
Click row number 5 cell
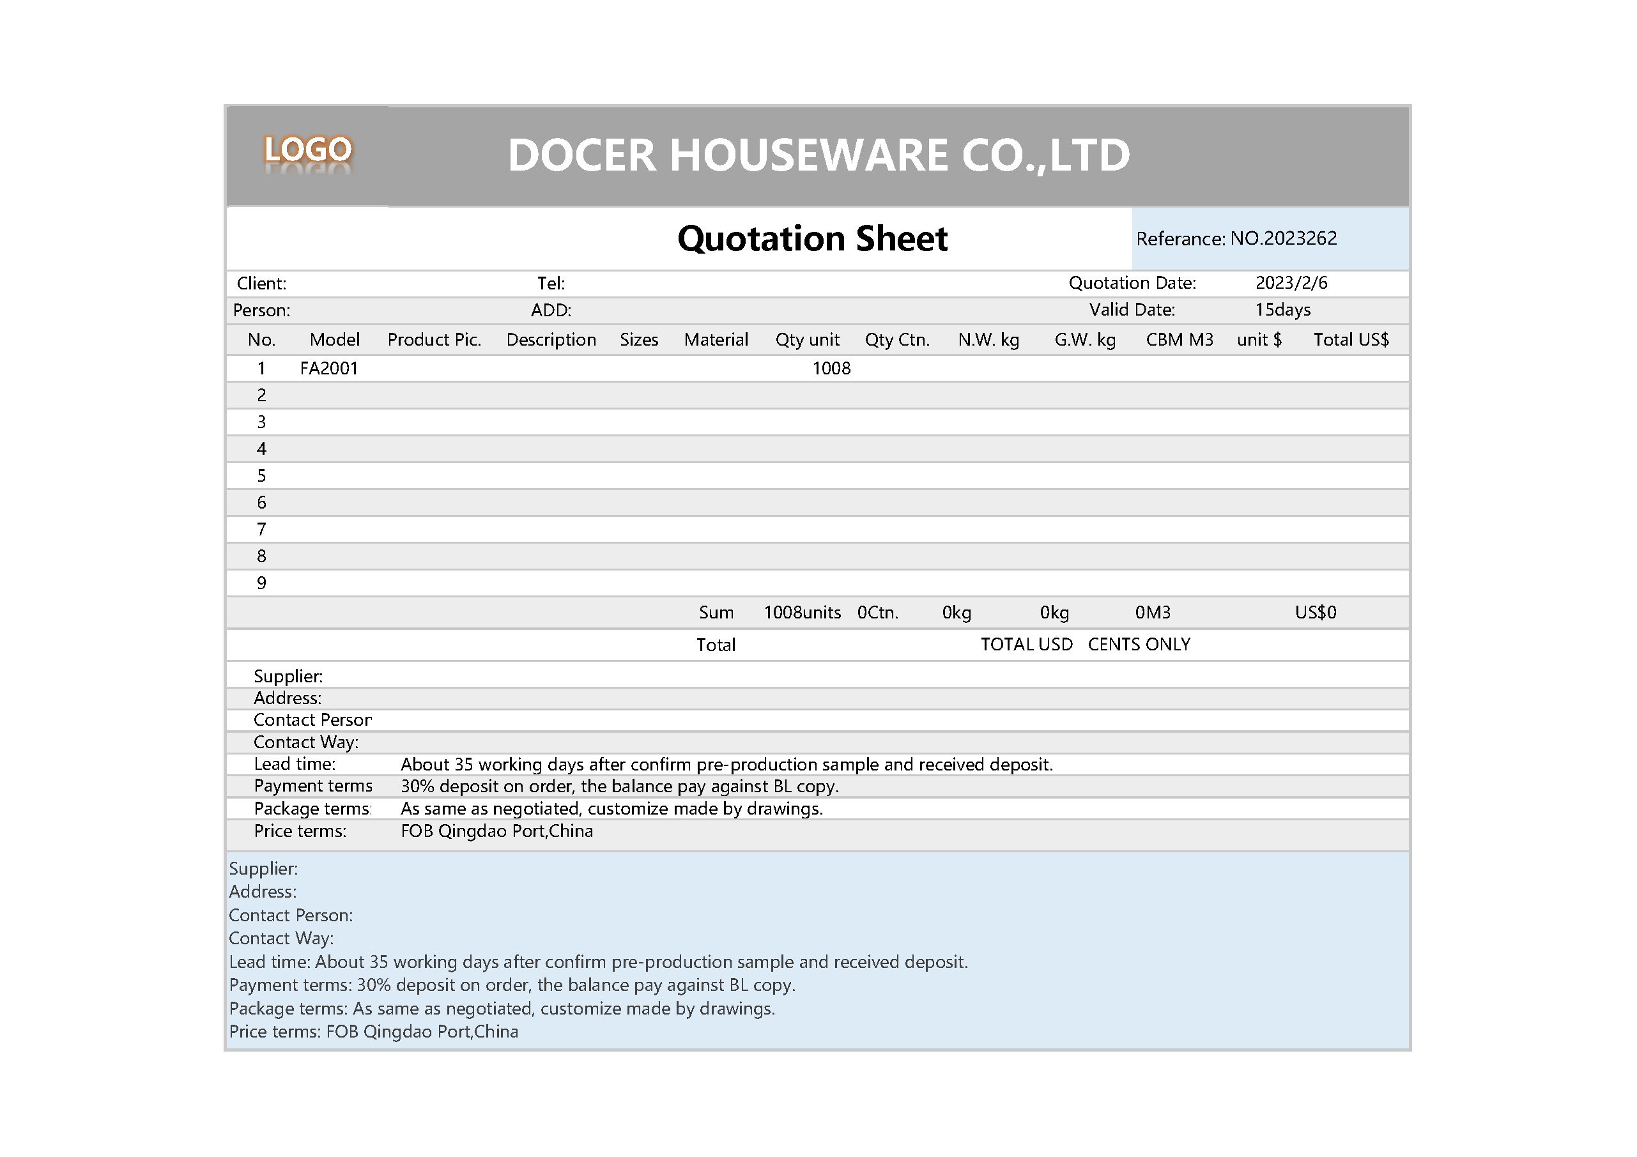coord(262,476)
